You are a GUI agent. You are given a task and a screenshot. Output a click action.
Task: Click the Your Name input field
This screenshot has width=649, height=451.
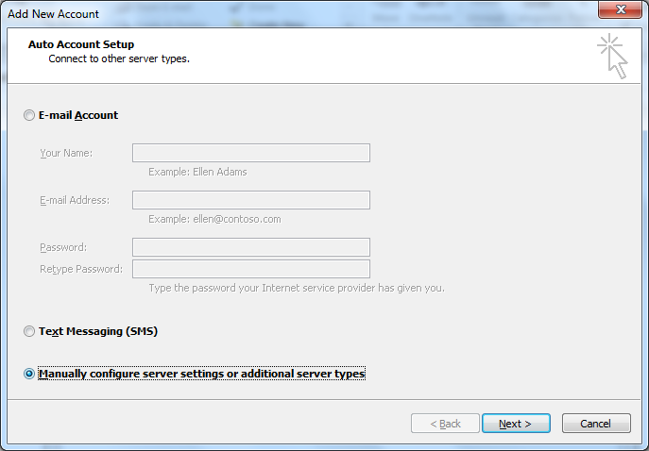[x=251, y=153]
